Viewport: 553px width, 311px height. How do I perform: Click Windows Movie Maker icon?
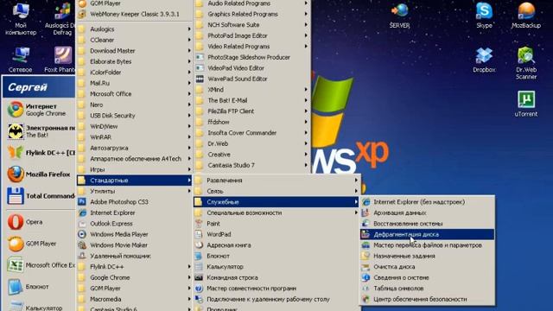coord(82,245)
